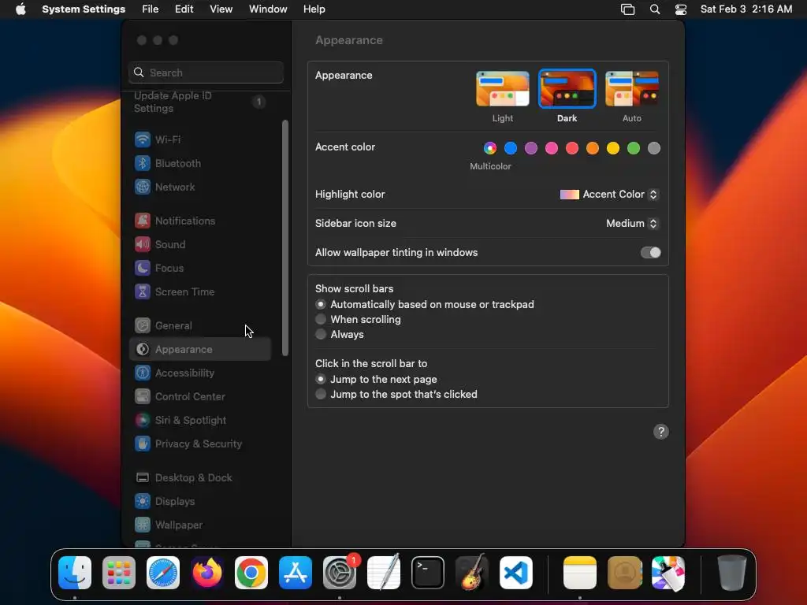Open Terminal from the Dock
The image size is (807, 605).
tap(428, 573)
